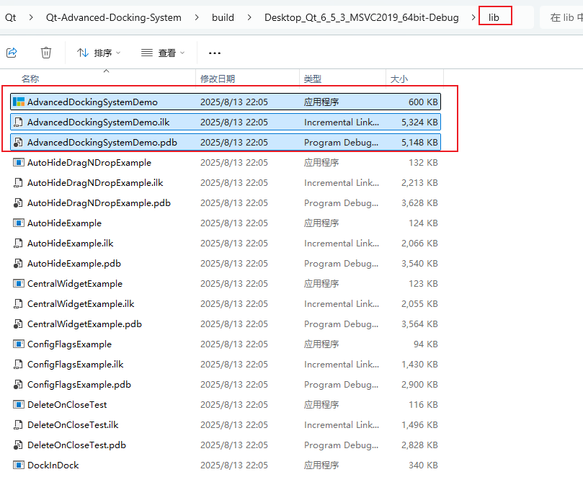The height and width of the screenshot is (477, 583).
Task: Select DockInDock file name
Action: pos(53,465)
